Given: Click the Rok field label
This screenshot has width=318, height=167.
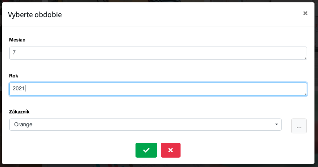Looking at the screenshot, I should pos(14,75).
